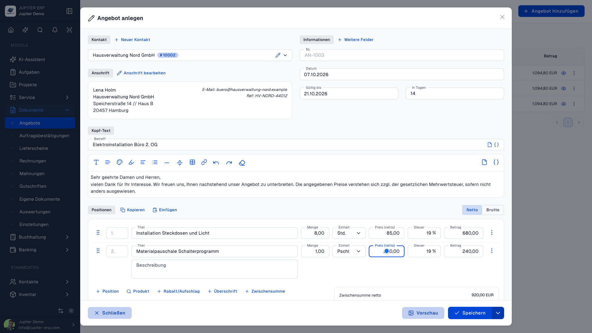Click the Datum field 07.10.2026
The width and height of the screenshot is (592, 333).
coord(402,74)
